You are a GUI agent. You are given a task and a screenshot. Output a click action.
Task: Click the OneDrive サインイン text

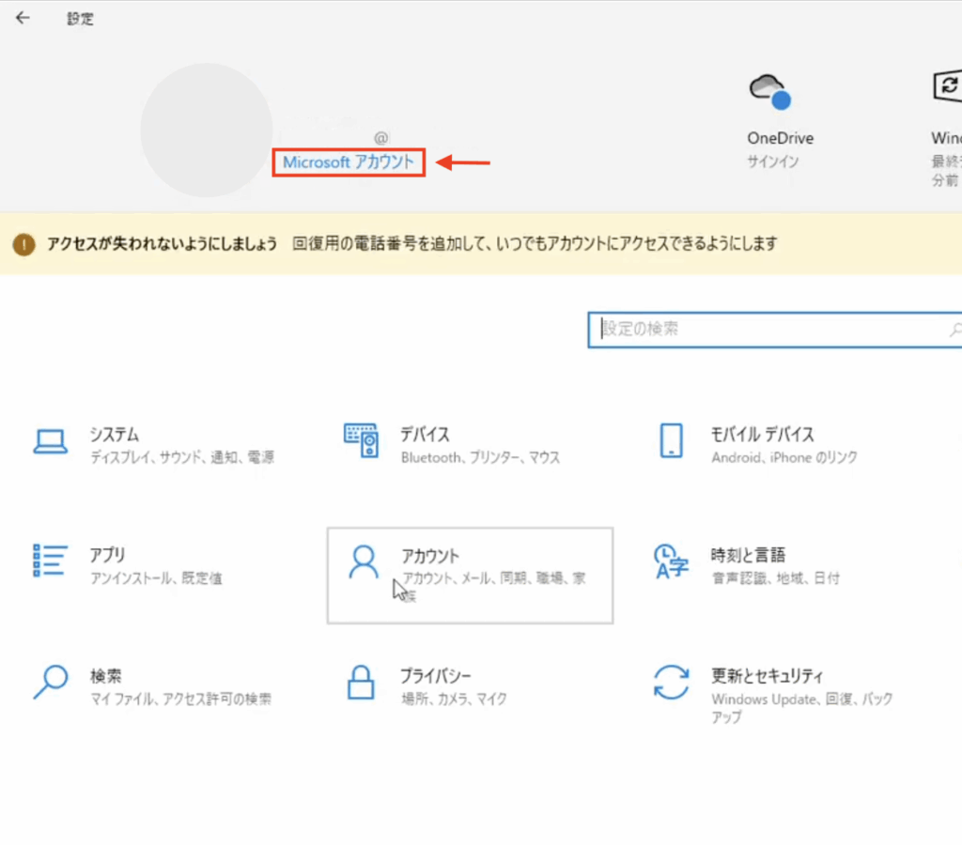[x=773, y=161]
